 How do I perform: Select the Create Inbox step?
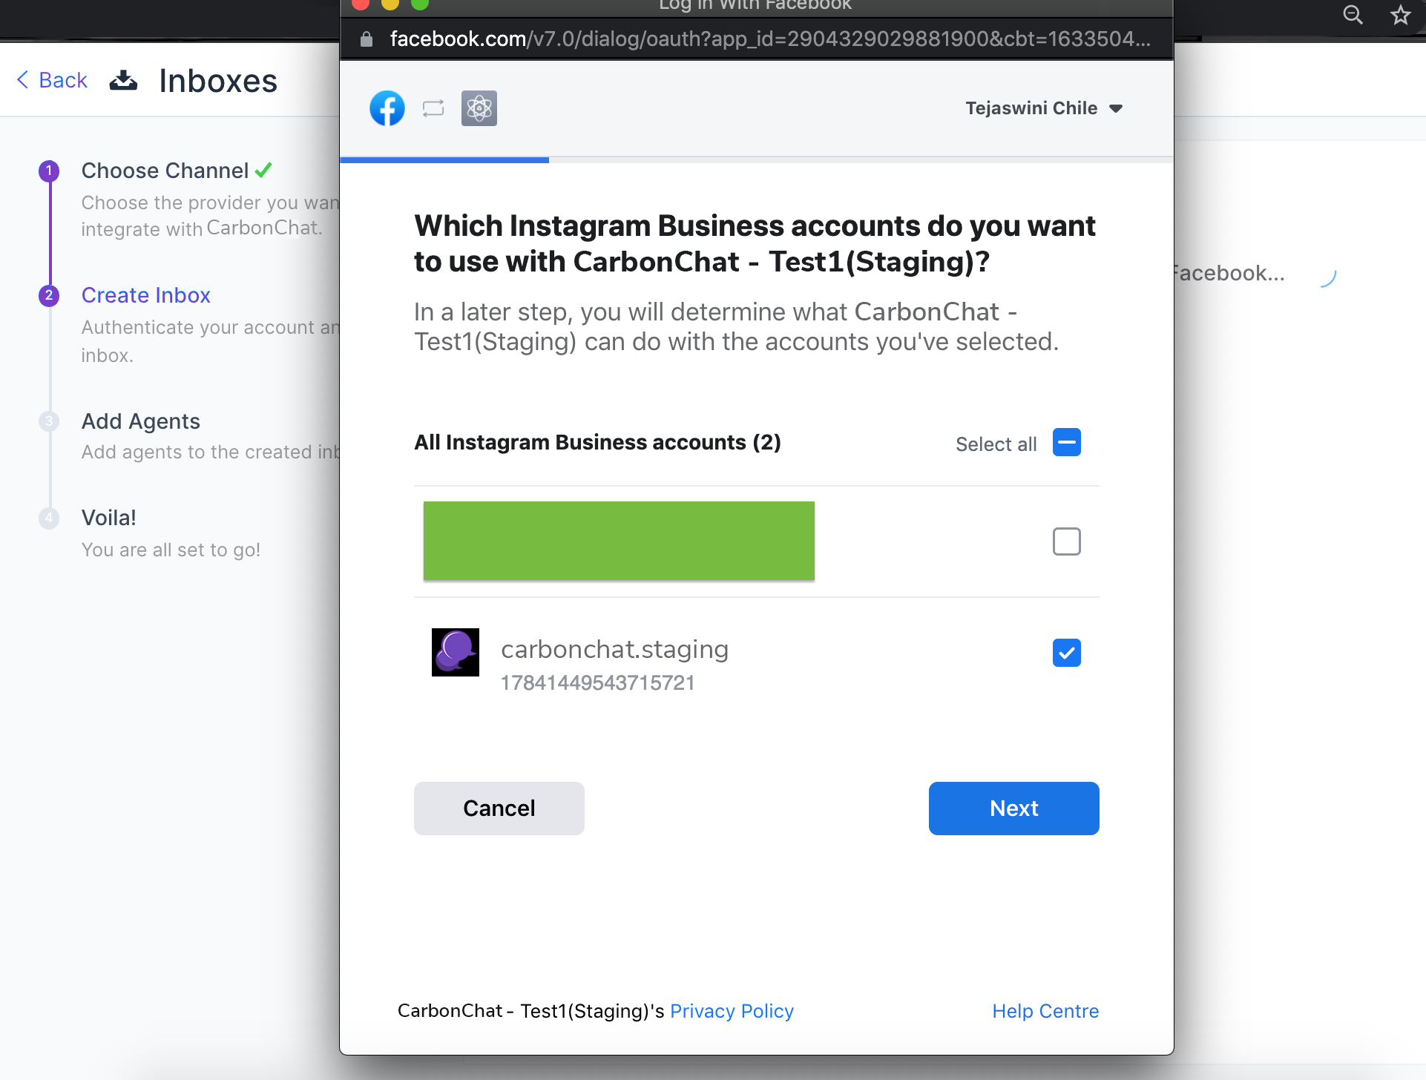click(145, 295)
